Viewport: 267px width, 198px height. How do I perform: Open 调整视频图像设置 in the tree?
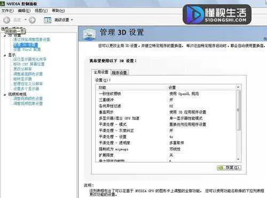[28, 103]
